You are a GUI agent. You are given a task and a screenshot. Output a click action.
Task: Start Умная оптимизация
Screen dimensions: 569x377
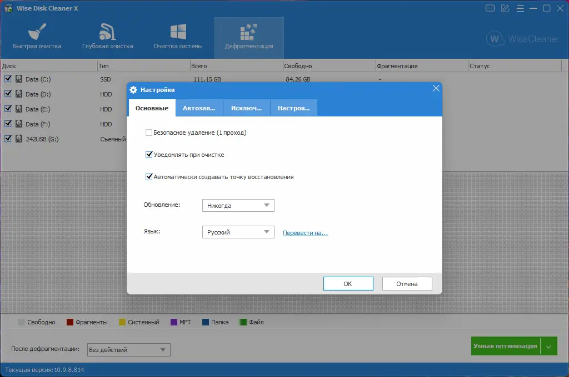(x=506, y=346)
